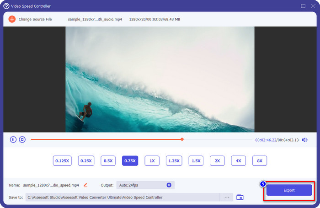This screenshot has width=320, height=208.
Task: Stop the video playback
Action: click(x=22, y=140)
